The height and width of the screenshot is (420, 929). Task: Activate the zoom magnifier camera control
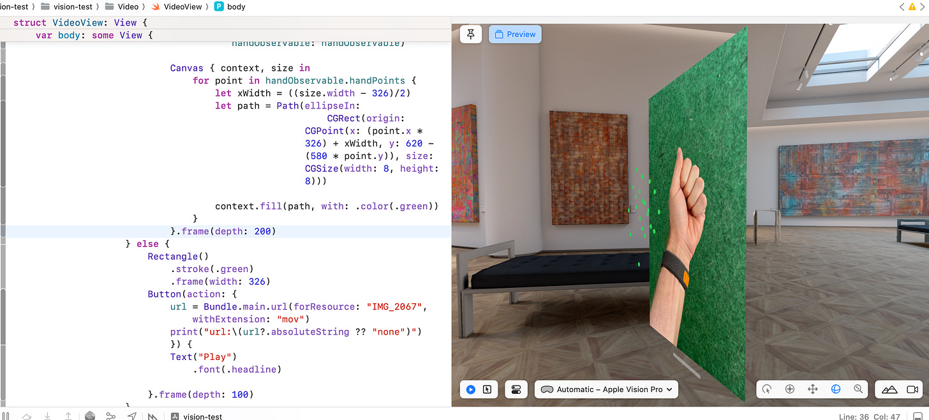point(858,389)
